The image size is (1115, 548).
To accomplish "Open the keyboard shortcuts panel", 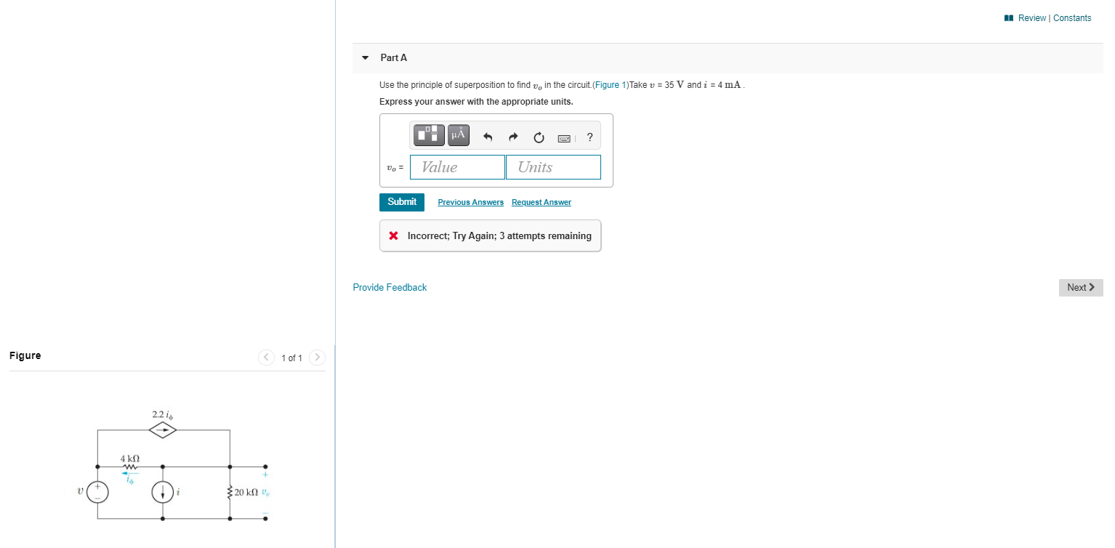I will coord(563,138).
